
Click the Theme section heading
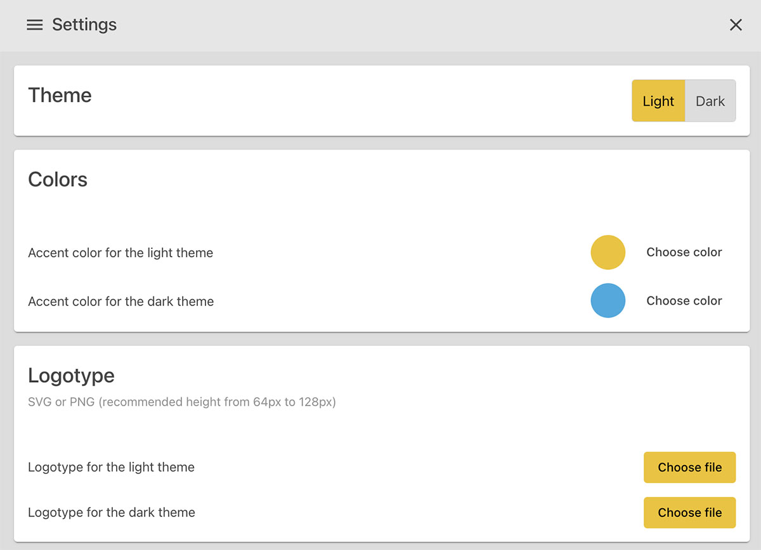(60, 95)
